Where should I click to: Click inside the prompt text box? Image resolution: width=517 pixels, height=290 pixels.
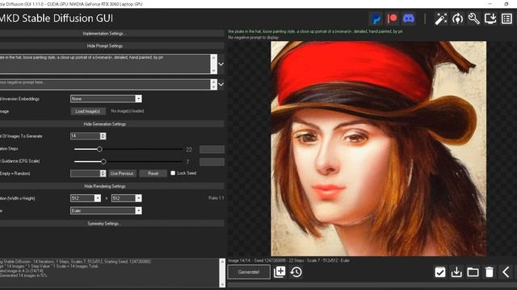pyautogui.click(x=105, y=64)
